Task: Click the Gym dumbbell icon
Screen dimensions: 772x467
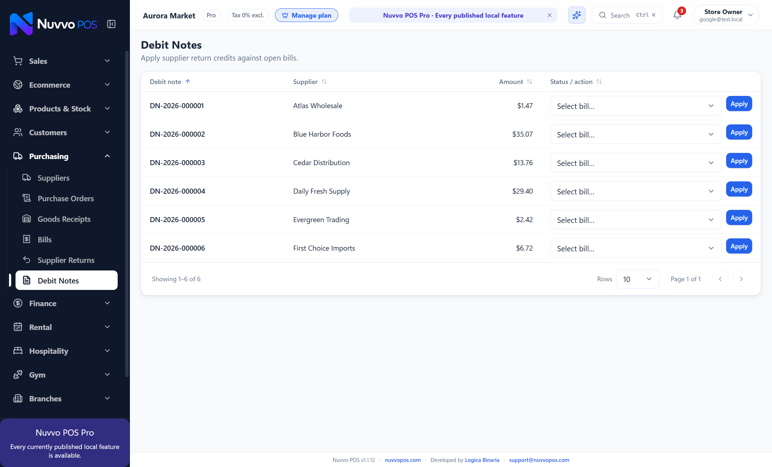Action: (x=18, y=375)
